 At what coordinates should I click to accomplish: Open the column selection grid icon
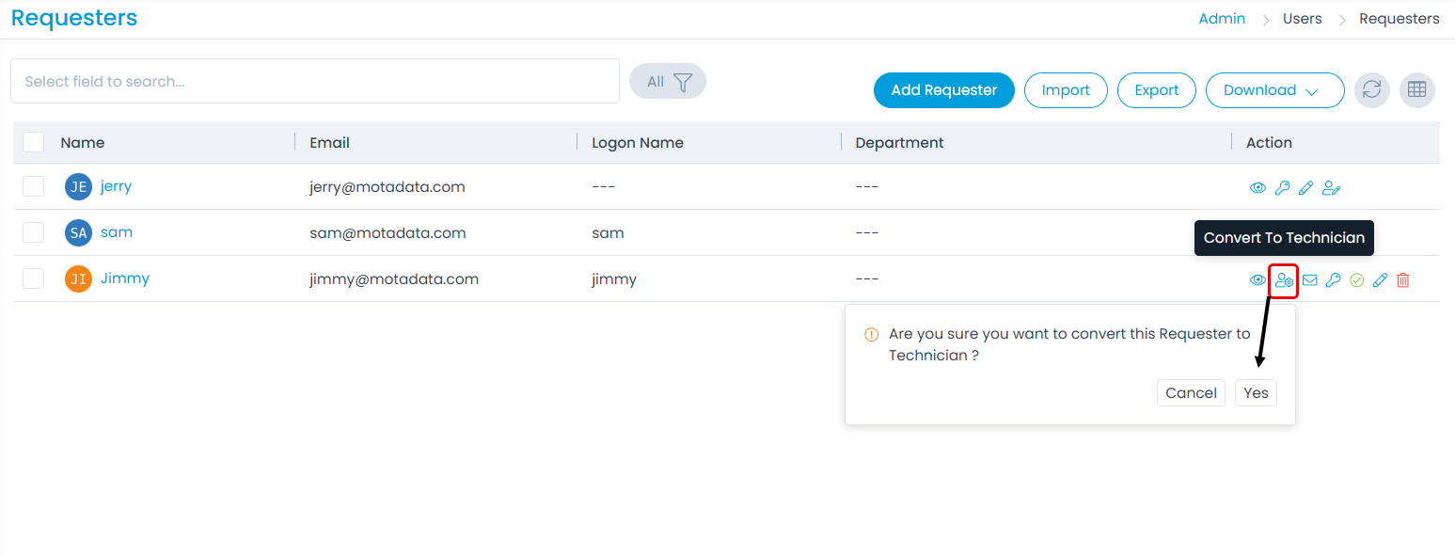tap(1416, 90)
